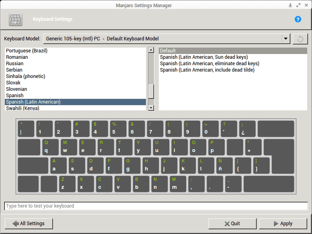Maximize window using title bar arrows icon
Viewport: 312px width, 234px height.
(298, 5)
